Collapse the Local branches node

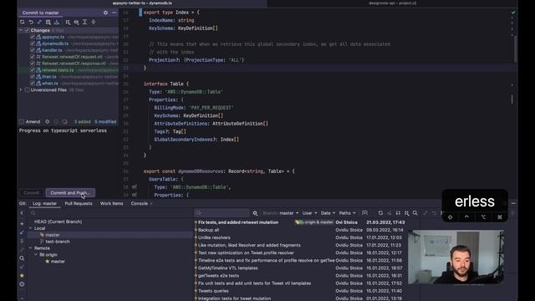tap(30, 228)
